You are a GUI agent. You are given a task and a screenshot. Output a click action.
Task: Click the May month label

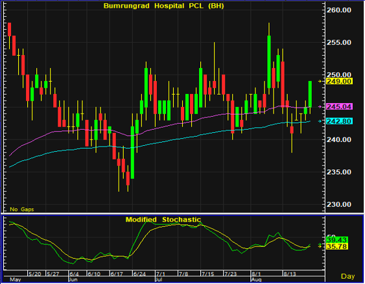(16, 279)
